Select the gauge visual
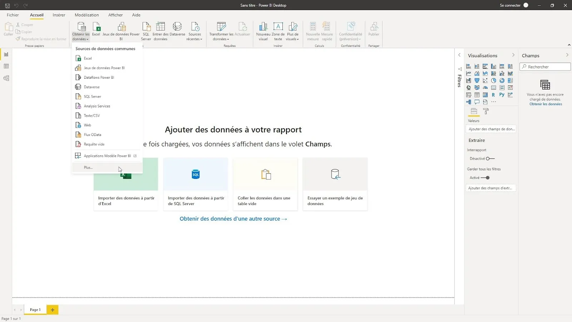Screen dimensions: 572x322 click(x=485, y=88)
